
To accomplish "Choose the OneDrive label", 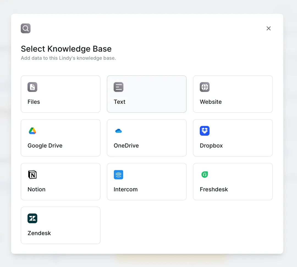I will [126, 146].
